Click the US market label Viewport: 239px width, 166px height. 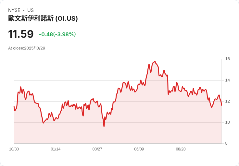(x=31, y=10)
